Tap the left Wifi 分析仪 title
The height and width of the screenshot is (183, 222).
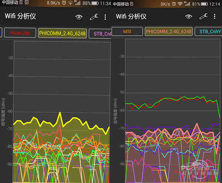[x=20, y=16]
